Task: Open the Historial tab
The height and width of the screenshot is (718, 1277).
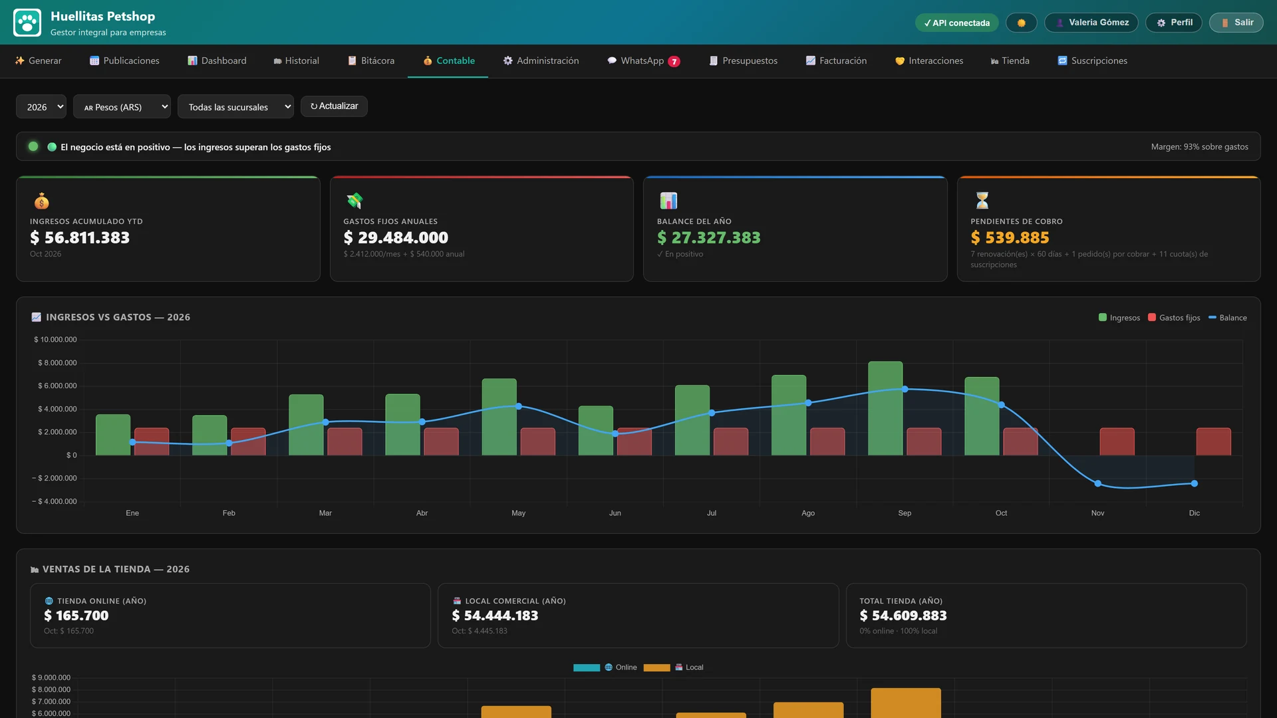Action: (x=296, y=60)
